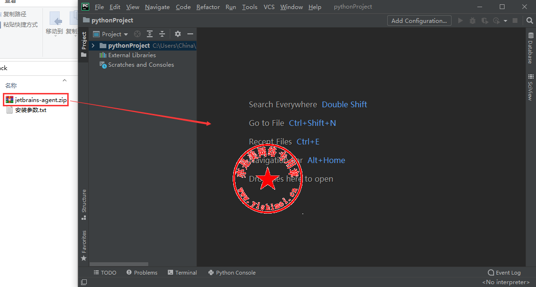536x287 pixels.
Task: Open the VCS menu
Action: point(269,7)
